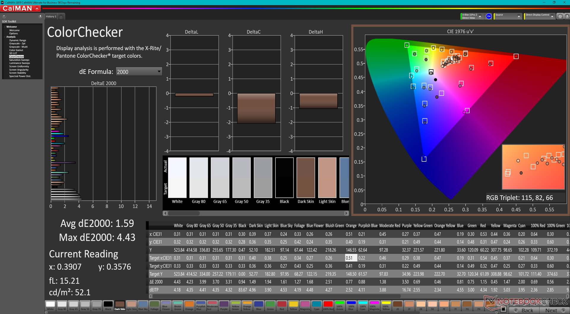Screen dimensions: 570x314
Task: Add a new history tab with plus
Action: point(61,17)
